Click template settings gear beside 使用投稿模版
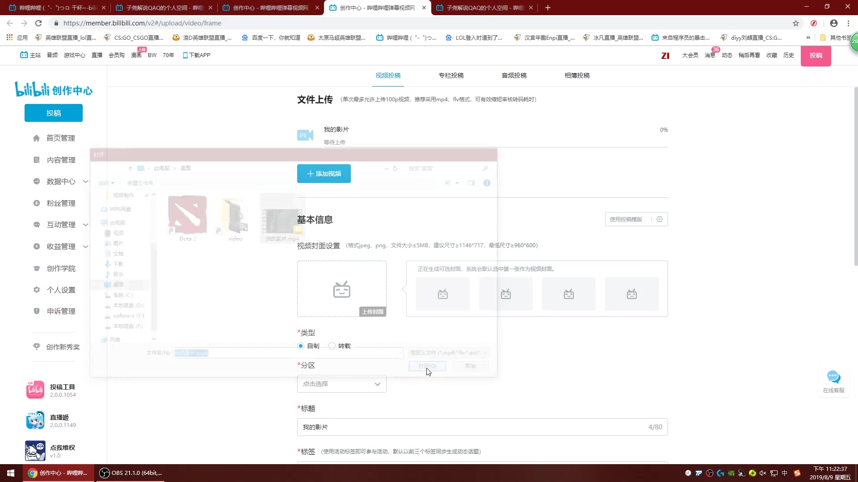The height and width of the screenshot is (482, 858). tap(660, 219)
